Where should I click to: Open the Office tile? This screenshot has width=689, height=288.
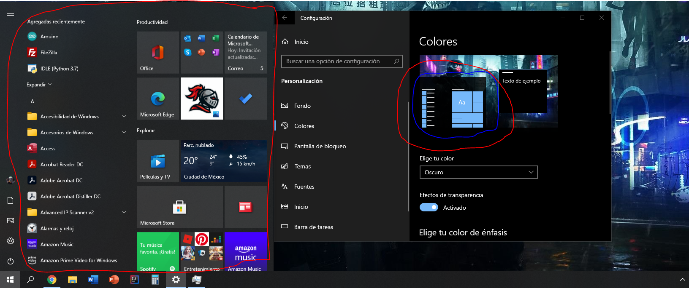click(158, 53)
